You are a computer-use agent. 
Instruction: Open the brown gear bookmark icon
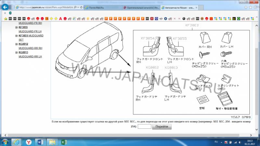202,19
